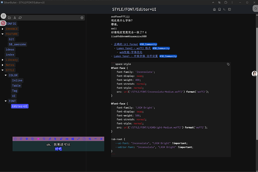This screenshot has height=172, width=258.
Task: Click the music note icon in floating toolbar
Action: point(49,139)
